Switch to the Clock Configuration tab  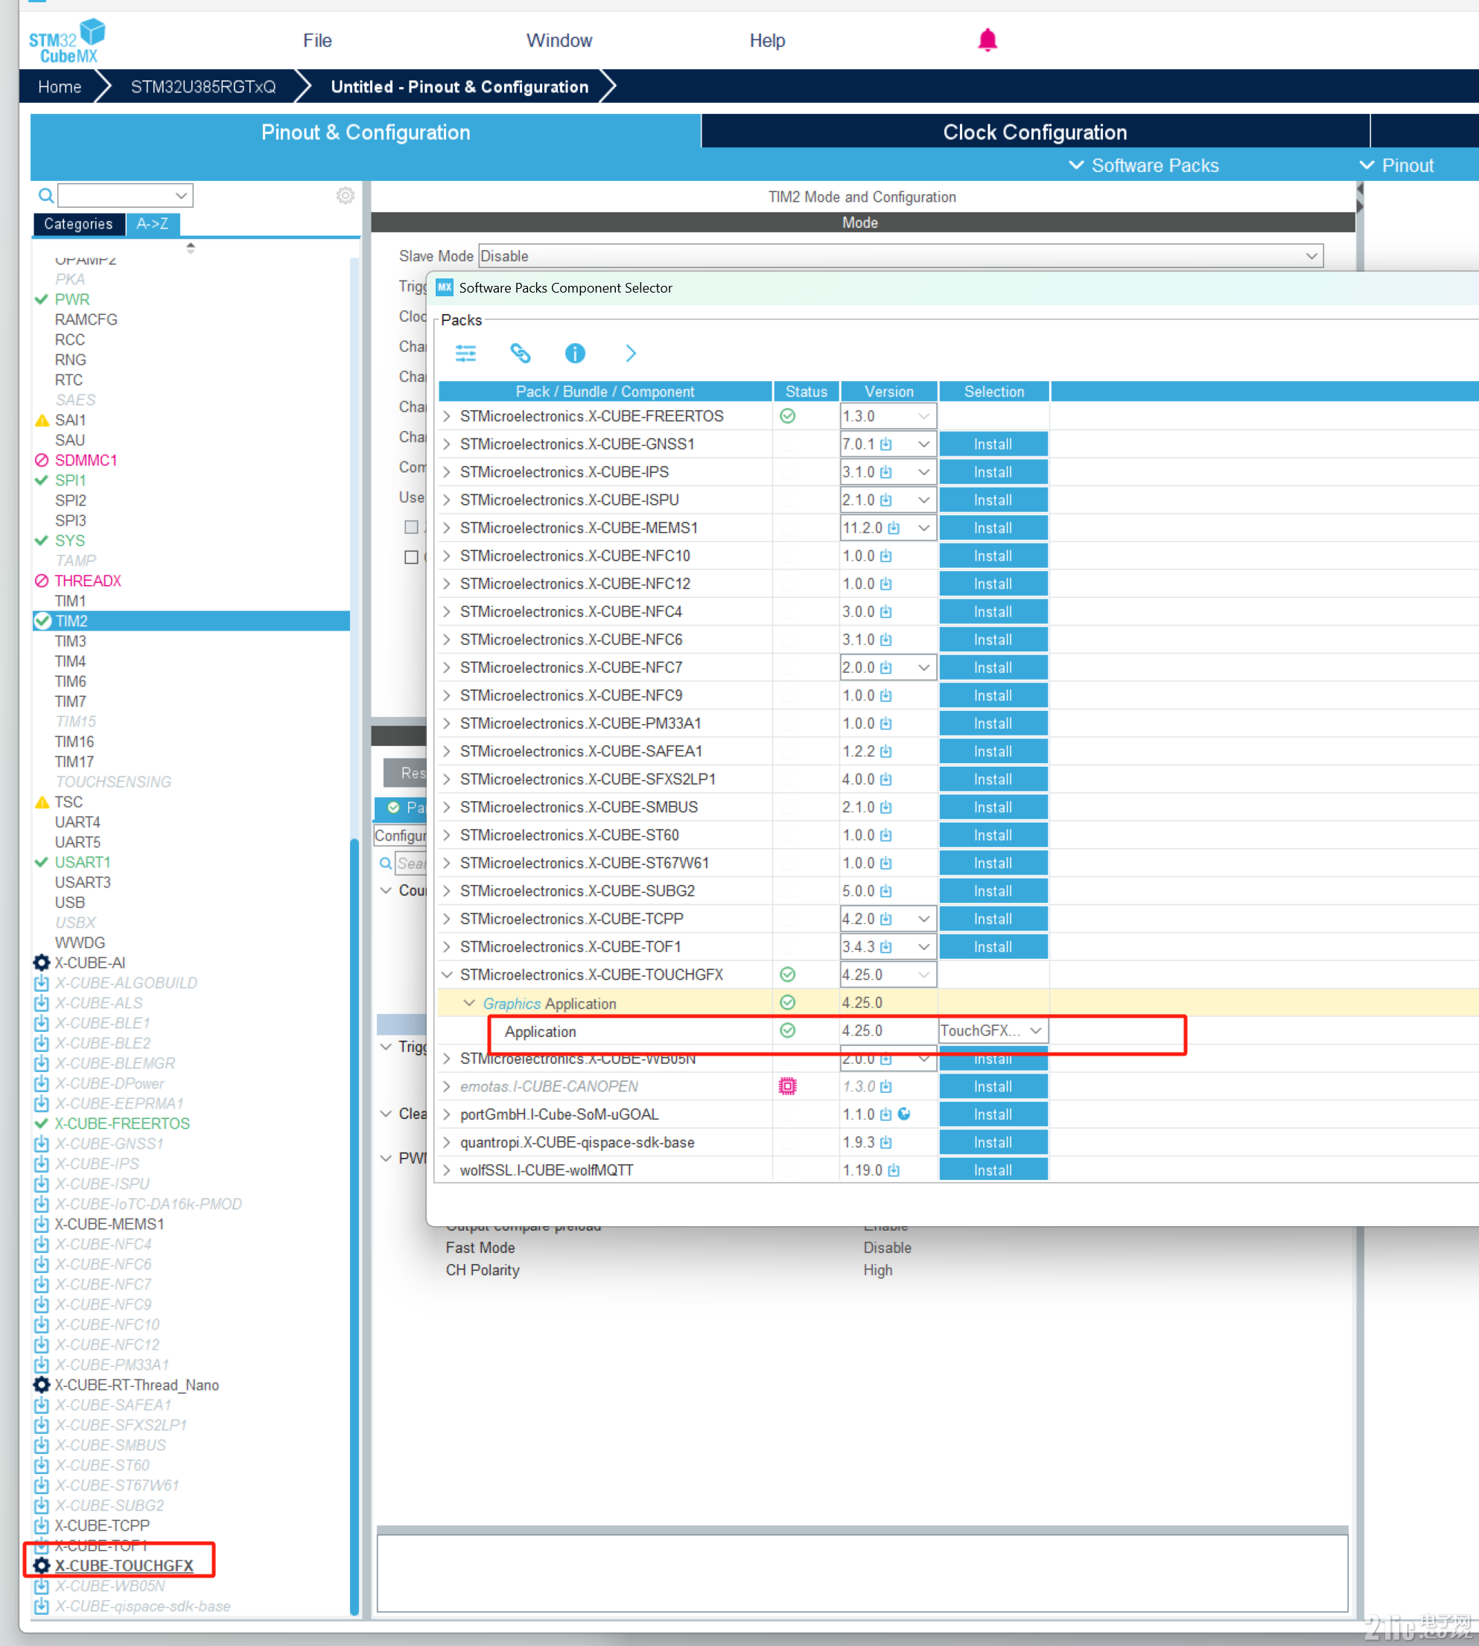tap(1034, 132)
